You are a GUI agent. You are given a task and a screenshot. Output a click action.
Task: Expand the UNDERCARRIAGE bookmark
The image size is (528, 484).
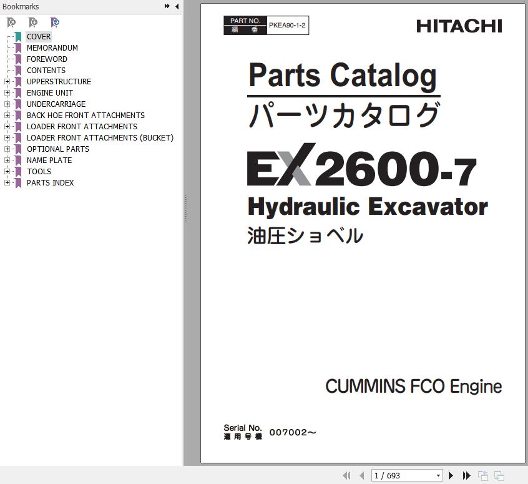[7, 104]
